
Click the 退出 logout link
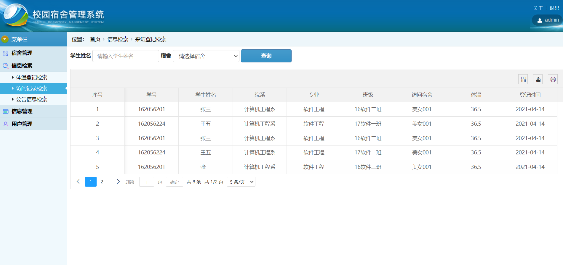(x=554, y=8)
